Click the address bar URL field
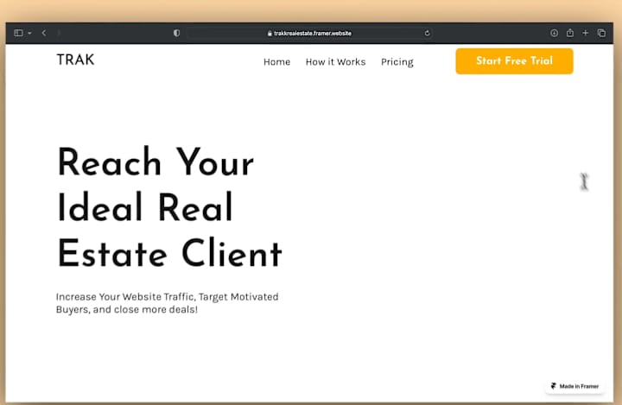This screenshot has height=405, width=622. click(309, 34)
